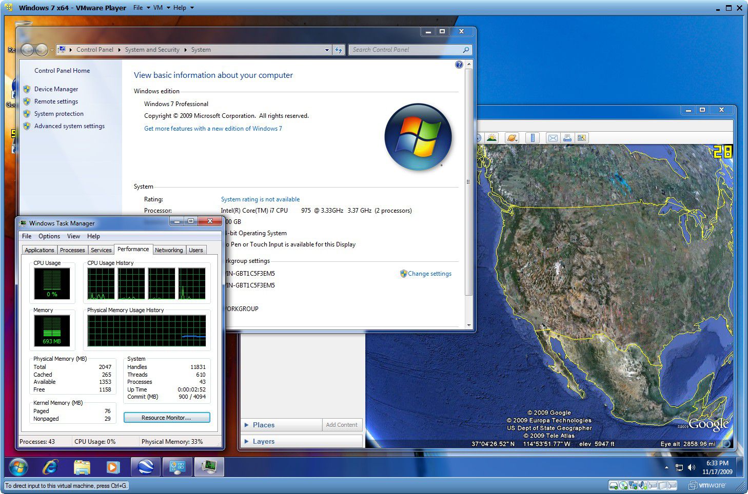Switch planets with the Saturn icon

pyautogui.click(x=512, y=138)
